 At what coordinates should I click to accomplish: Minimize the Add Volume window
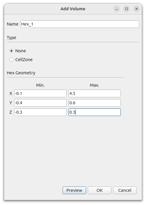point(117,9)
